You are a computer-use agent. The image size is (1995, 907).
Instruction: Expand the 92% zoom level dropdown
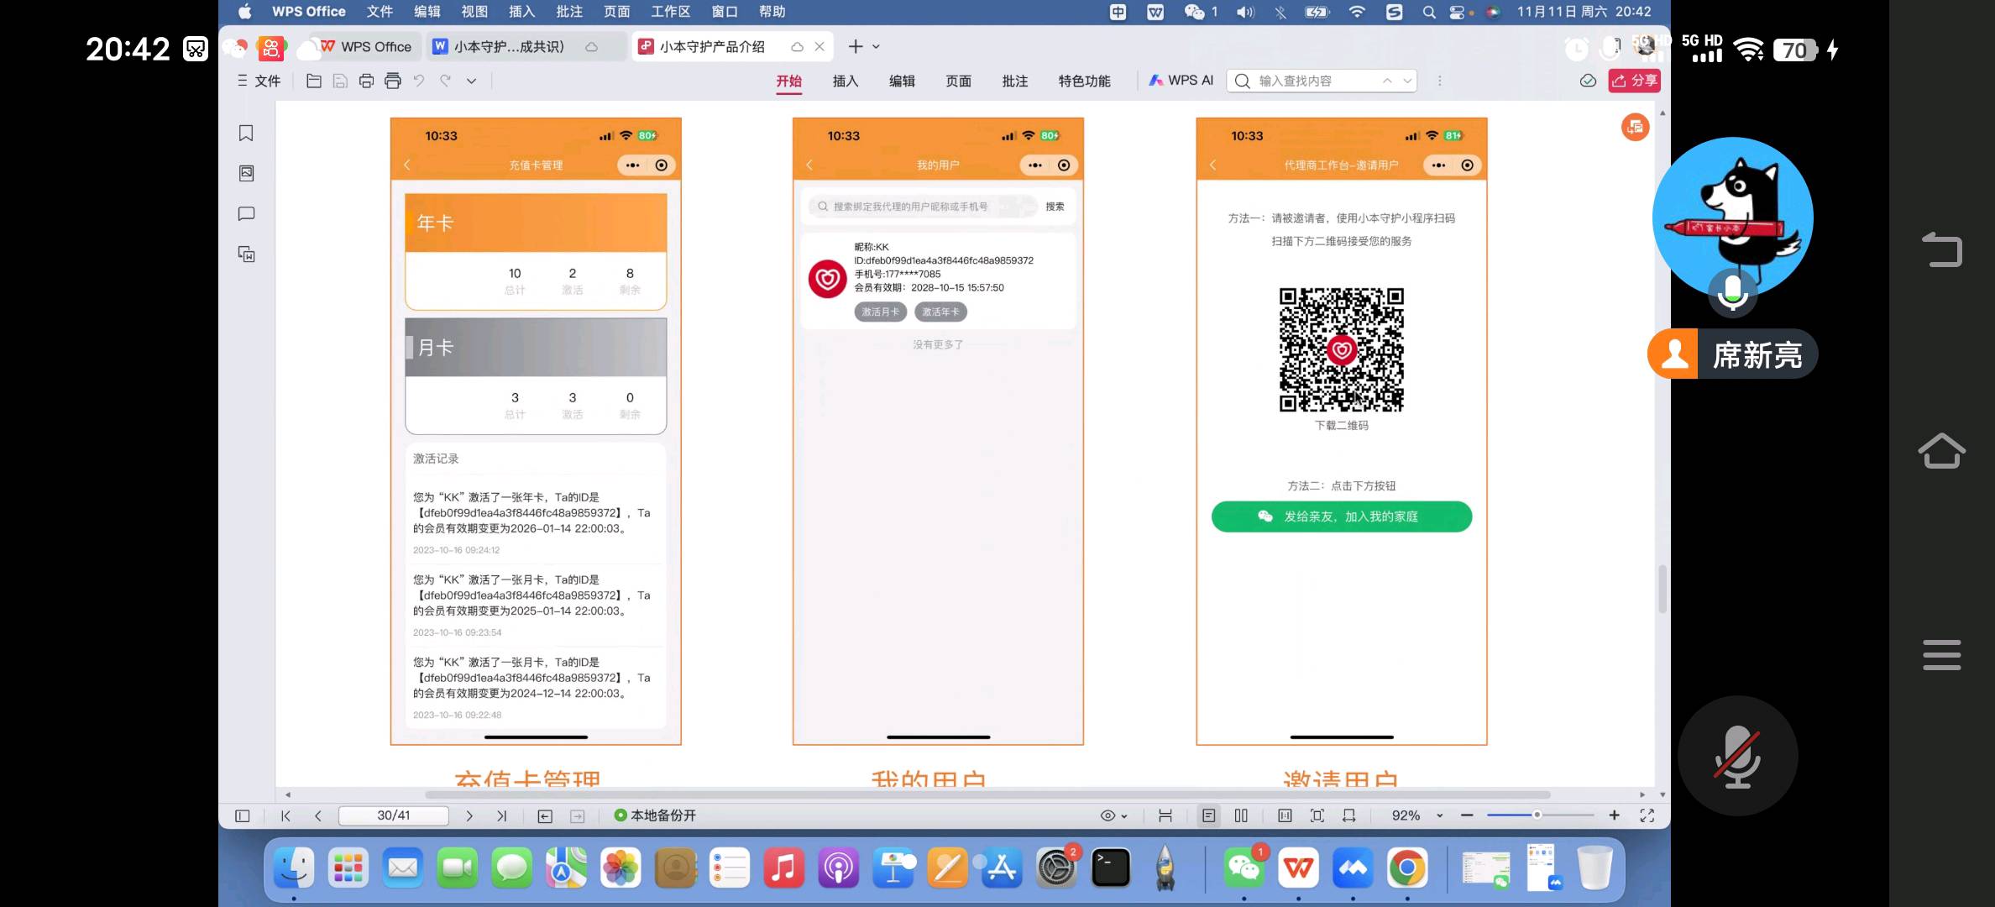[1439, 815]
